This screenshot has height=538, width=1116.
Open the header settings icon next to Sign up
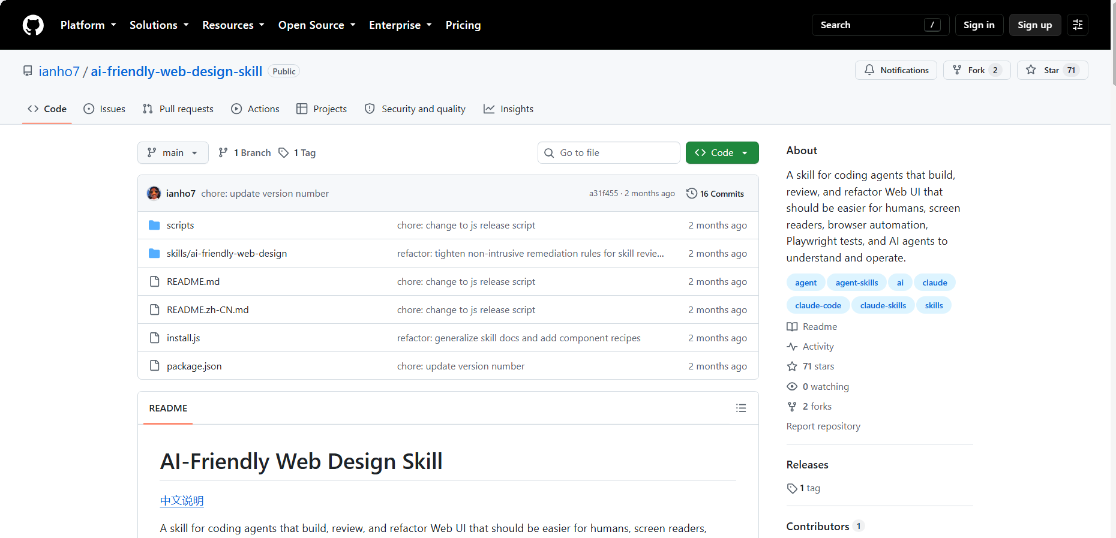1078,25
